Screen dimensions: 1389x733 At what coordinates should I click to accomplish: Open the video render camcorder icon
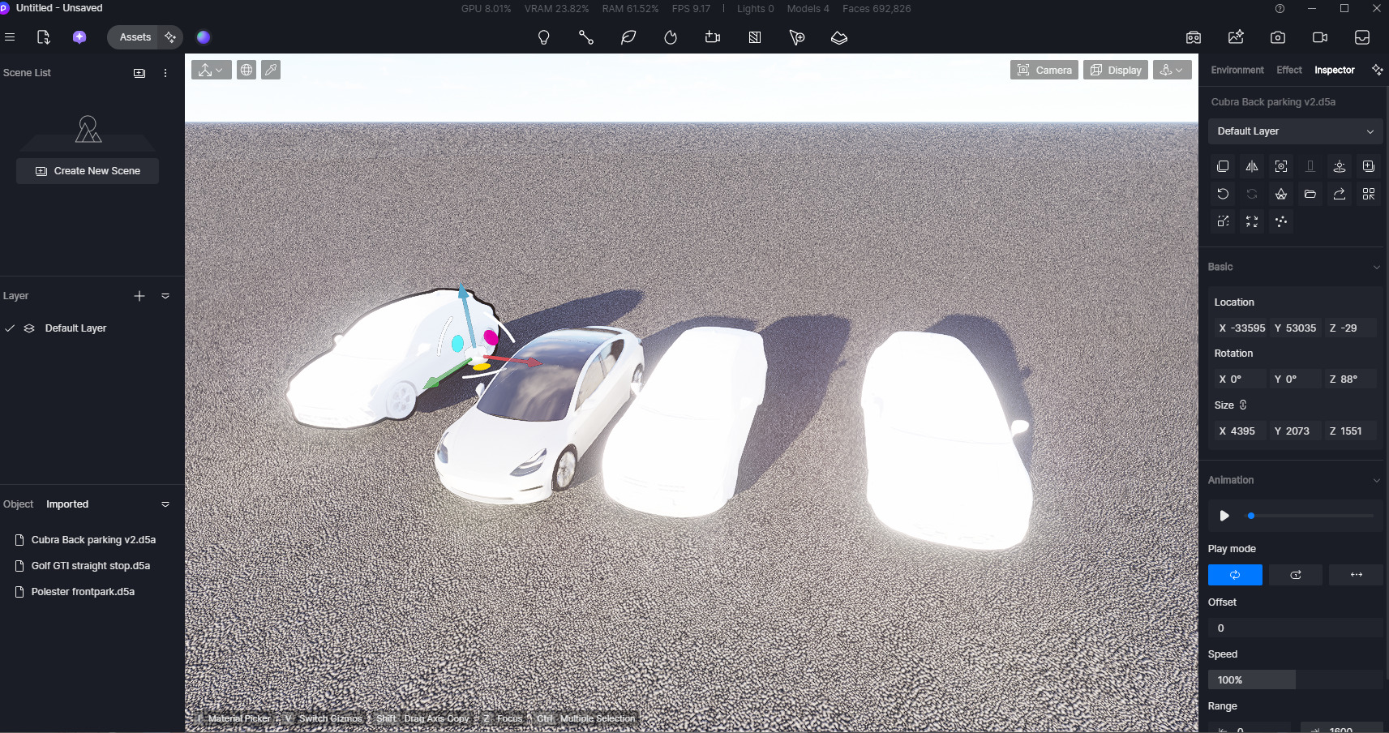click(1319, 37)
